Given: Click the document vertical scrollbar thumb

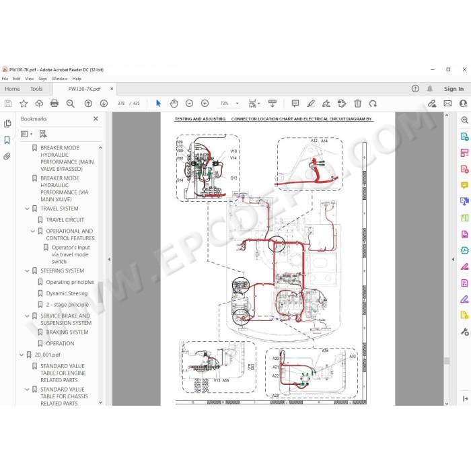Looking at the screenshot, I should [x=447, y=361].
